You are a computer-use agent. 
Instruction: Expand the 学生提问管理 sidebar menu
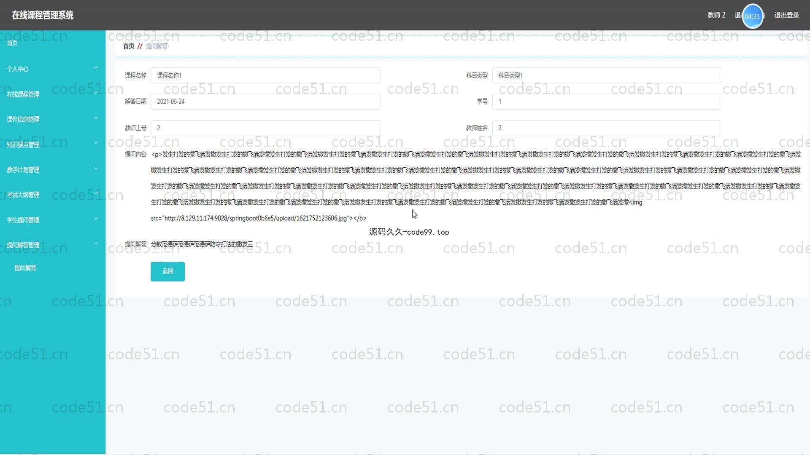click(53, 220)
